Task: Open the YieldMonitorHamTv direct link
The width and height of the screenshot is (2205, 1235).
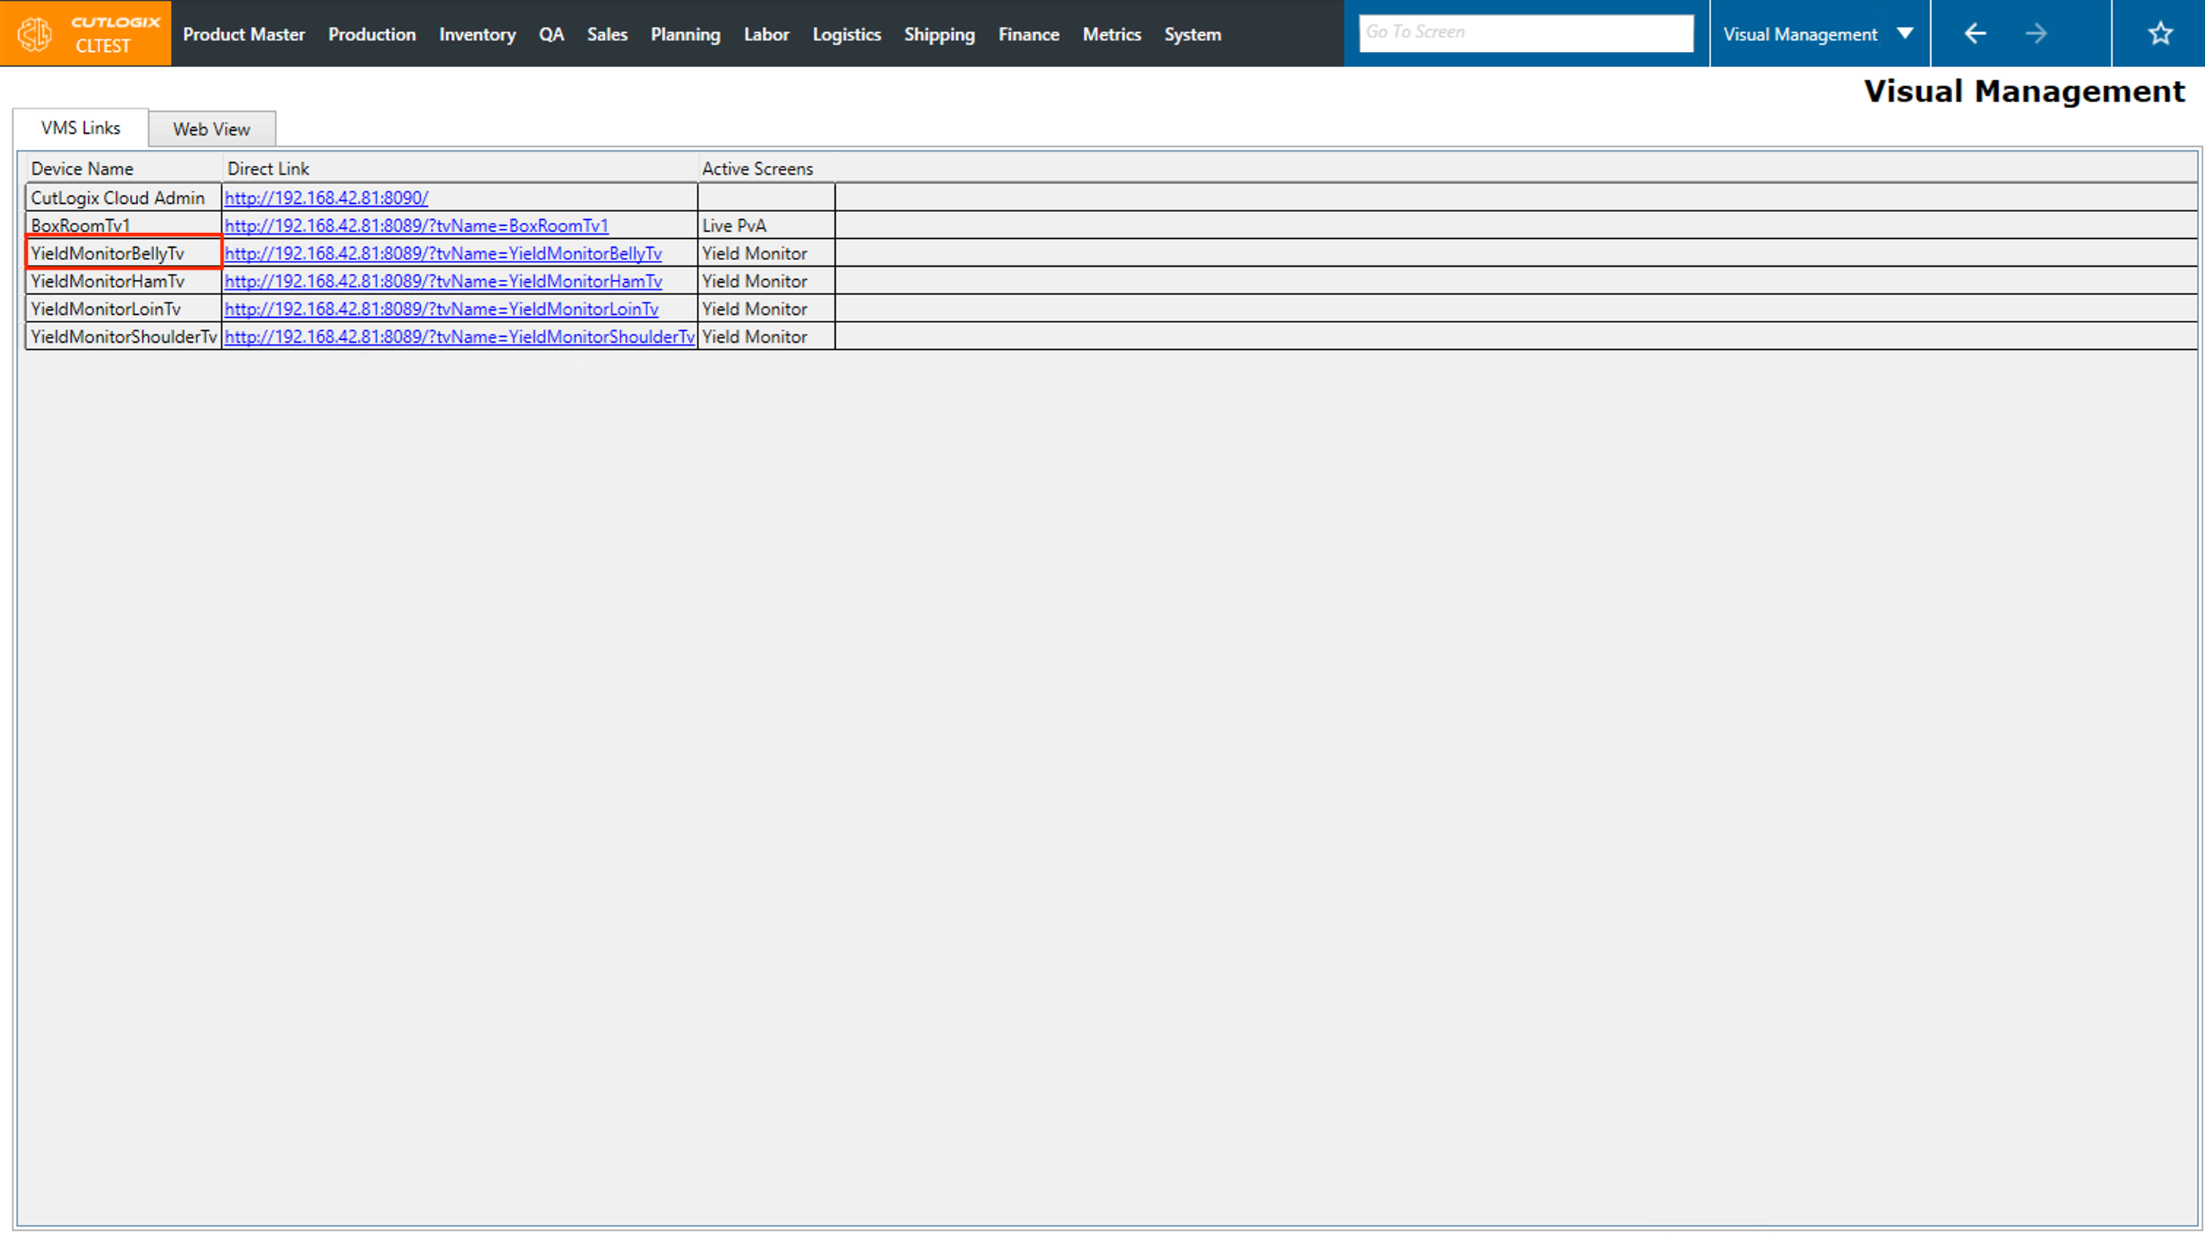Action: [x=443, y=281]
